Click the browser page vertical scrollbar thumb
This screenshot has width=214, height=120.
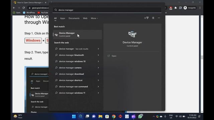(x=202, y=57)
